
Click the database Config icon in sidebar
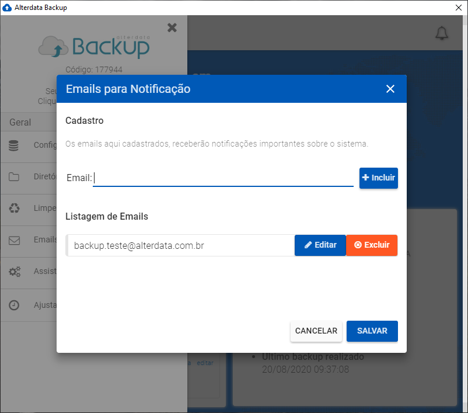(13, 145)
